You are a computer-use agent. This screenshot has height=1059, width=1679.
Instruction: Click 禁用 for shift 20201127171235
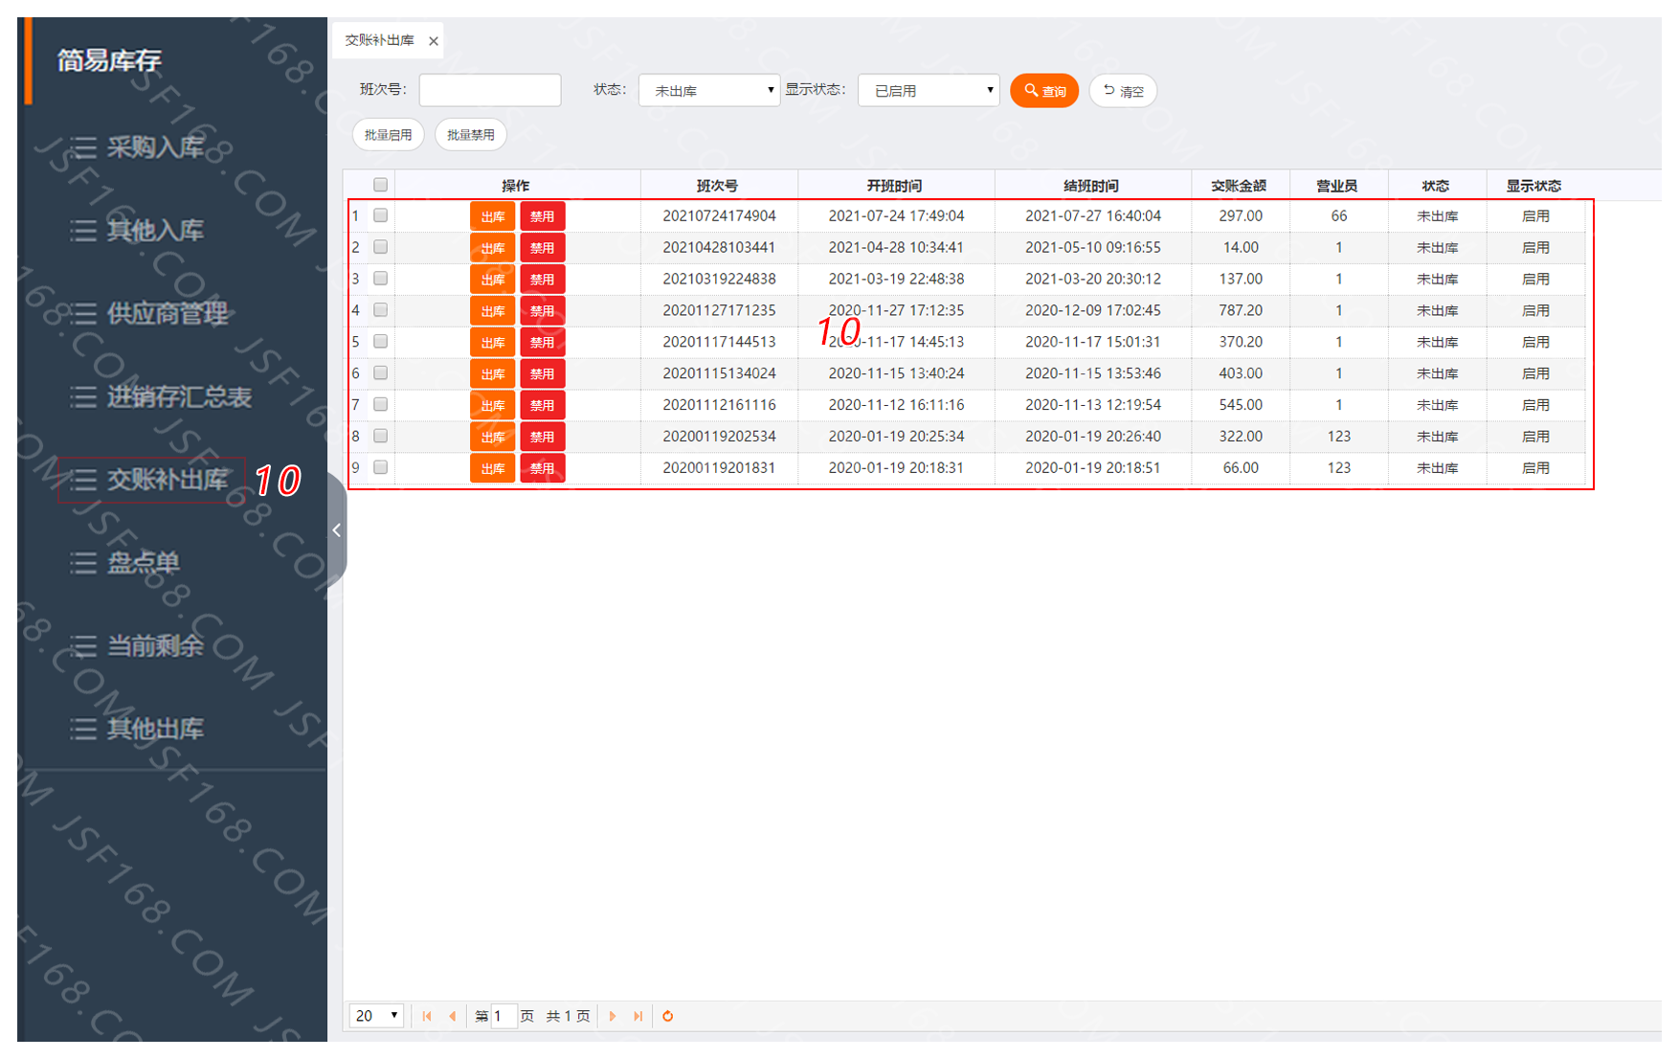pos(543,311)
